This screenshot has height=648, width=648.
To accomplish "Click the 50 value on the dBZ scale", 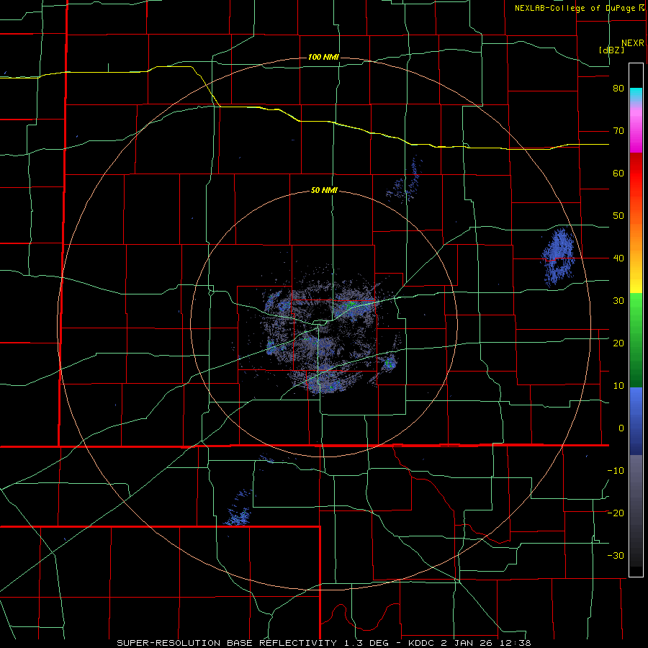I will 618,216.
